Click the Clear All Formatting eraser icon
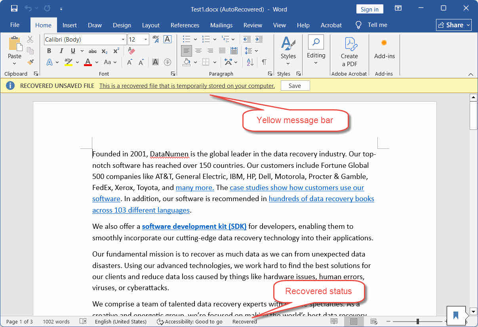This screenshot has height=327, width=478. (x=132, y=51)
